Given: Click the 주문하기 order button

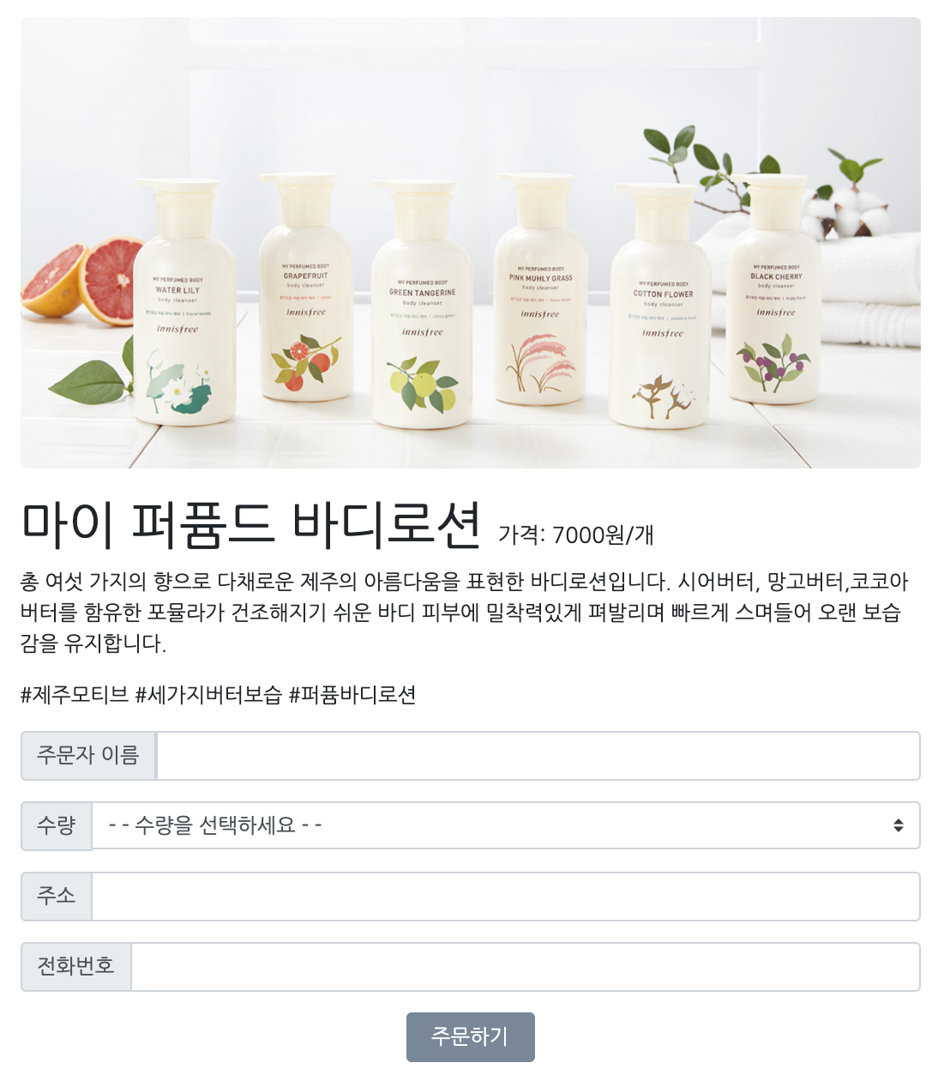Looking at the screenshot, I should click(x=470, y=1036).
